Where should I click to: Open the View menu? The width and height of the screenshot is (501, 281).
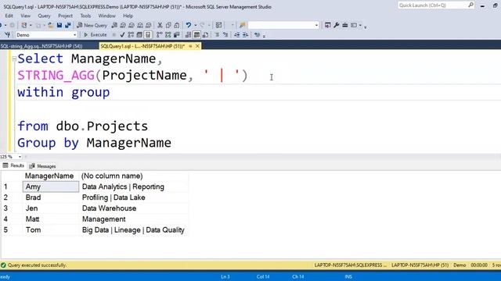(x=25, y=16)
